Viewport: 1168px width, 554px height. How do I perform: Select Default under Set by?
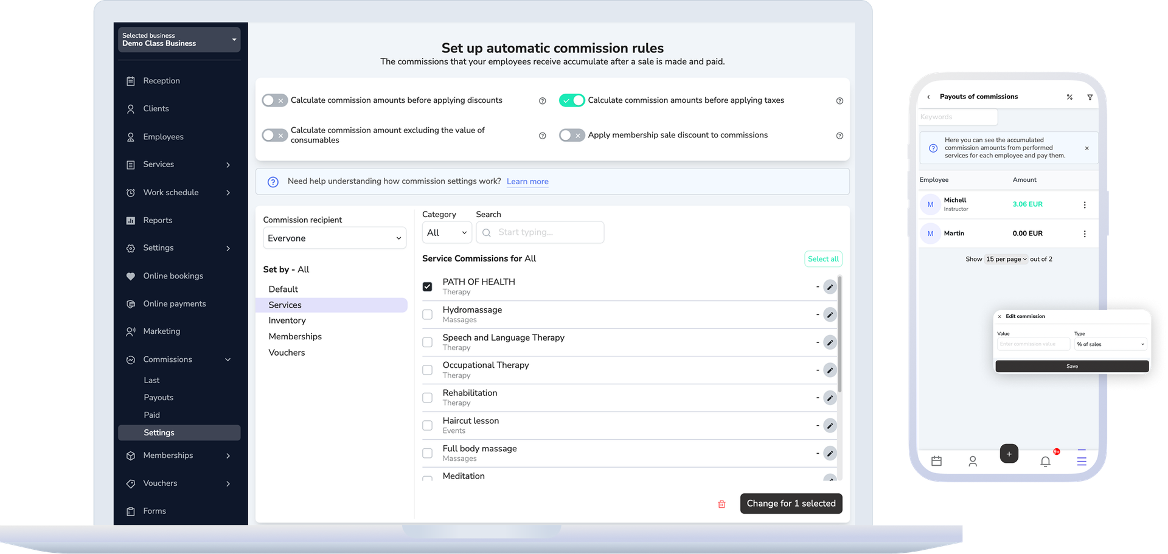click(283, 289)
